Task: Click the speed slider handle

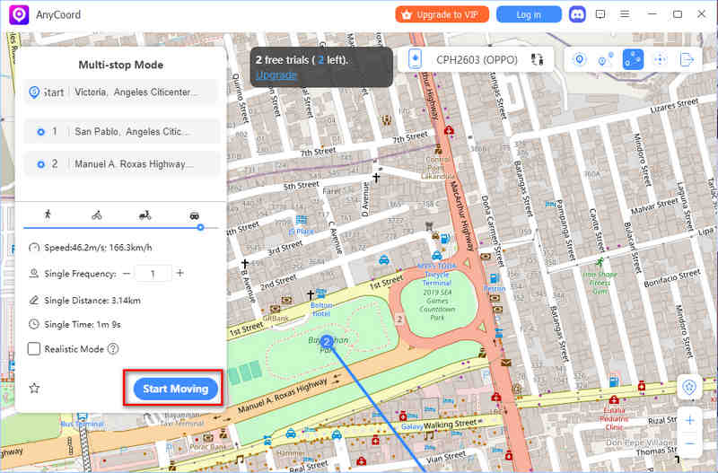Action: (200, 228)
